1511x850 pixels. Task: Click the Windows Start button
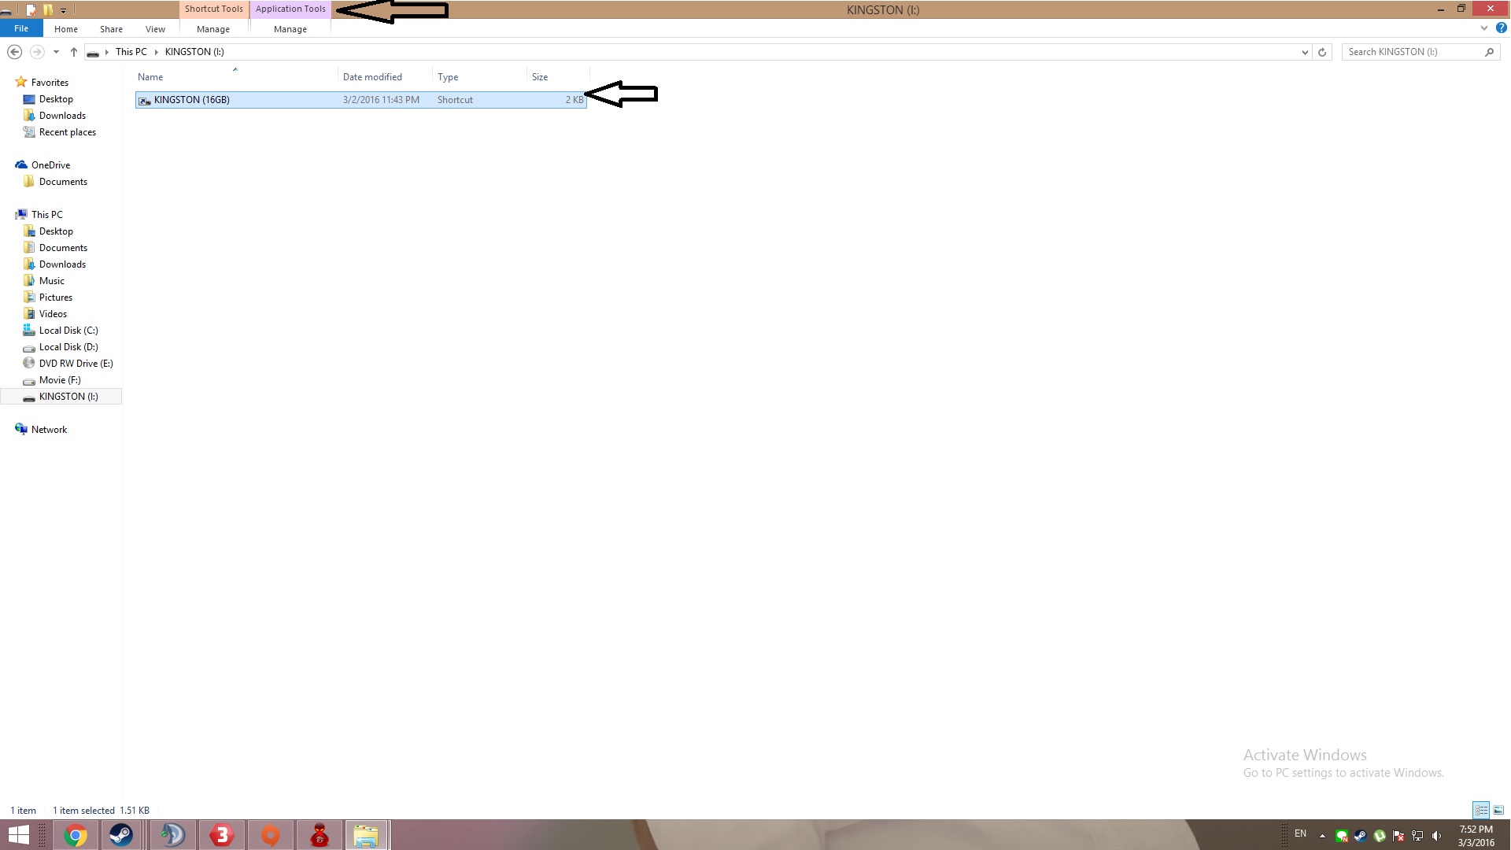[19, 835]
